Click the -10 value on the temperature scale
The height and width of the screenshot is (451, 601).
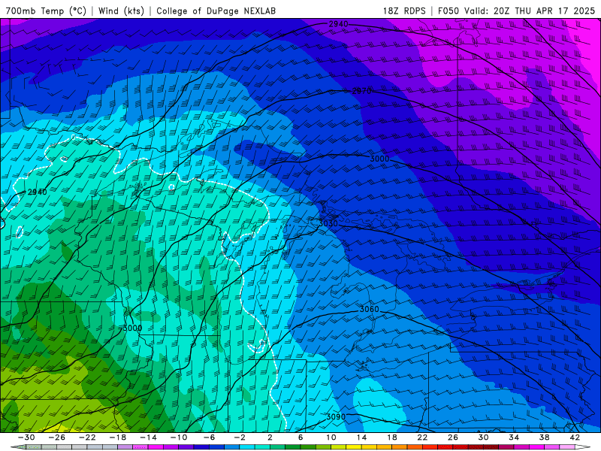pos(179,437)
